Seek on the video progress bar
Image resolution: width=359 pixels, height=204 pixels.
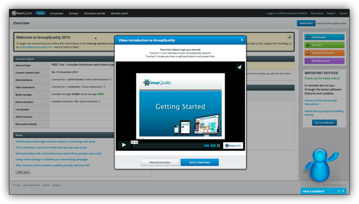(x=168, y=146)
